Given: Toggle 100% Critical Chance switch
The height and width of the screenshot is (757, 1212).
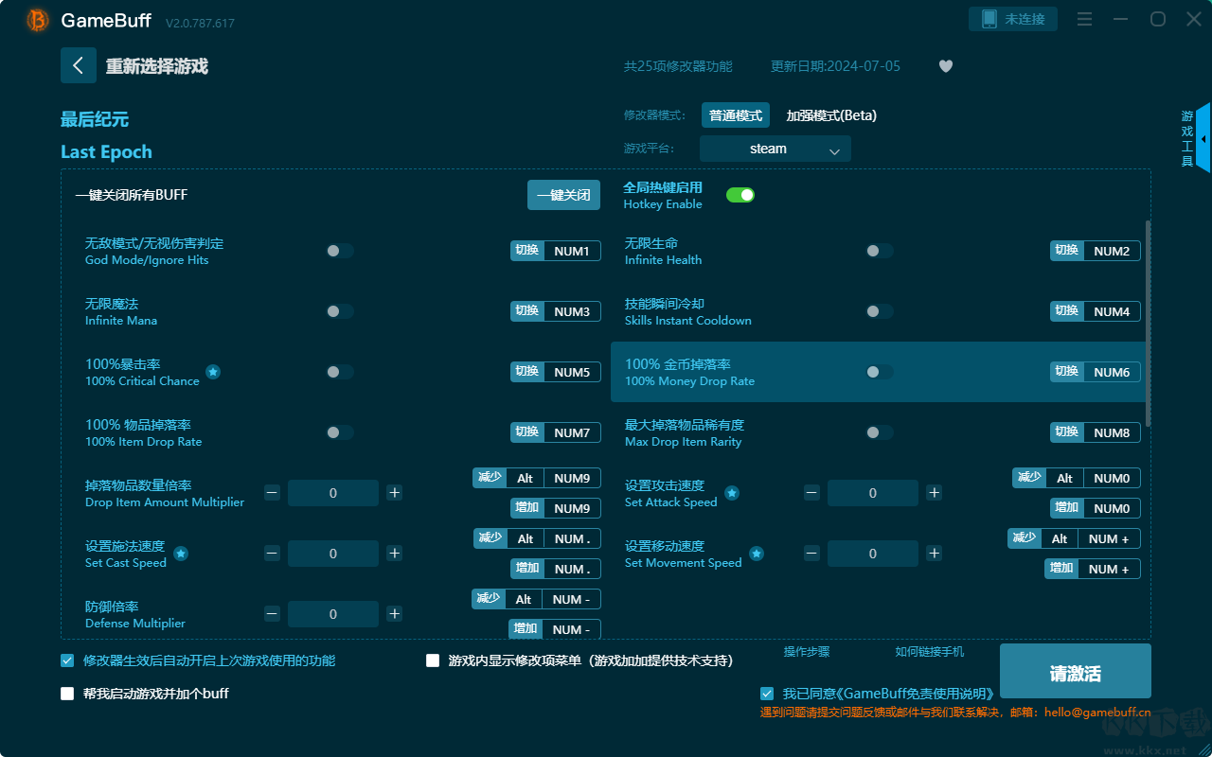Looking at the screenshot, I should (340, 372).
